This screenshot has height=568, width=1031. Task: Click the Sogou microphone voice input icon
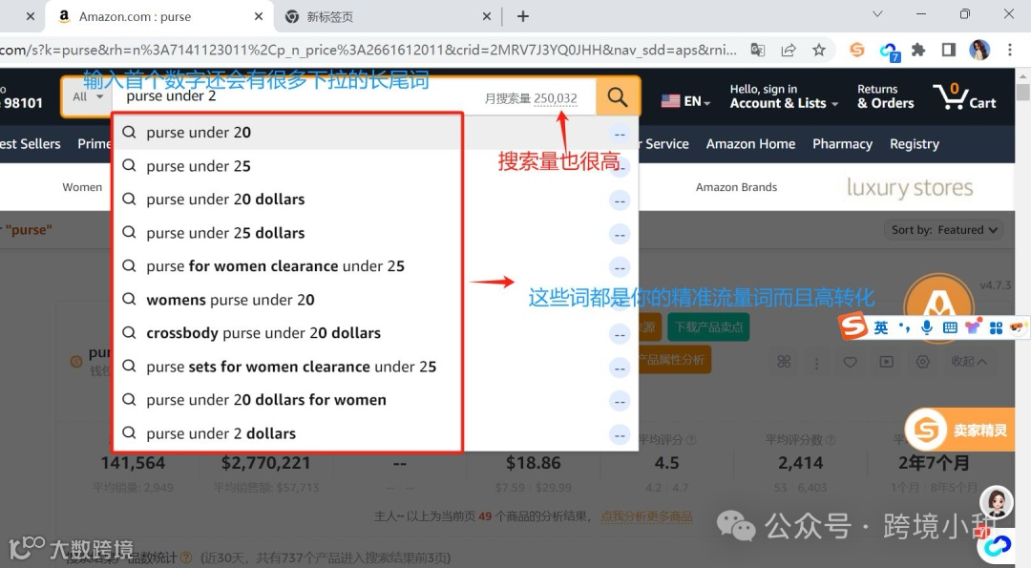[x=926, y=326]
